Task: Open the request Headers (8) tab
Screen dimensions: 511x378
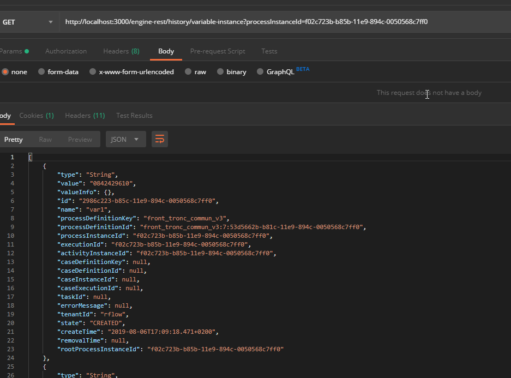Action: pyautogui.click(x=121, y=51)
